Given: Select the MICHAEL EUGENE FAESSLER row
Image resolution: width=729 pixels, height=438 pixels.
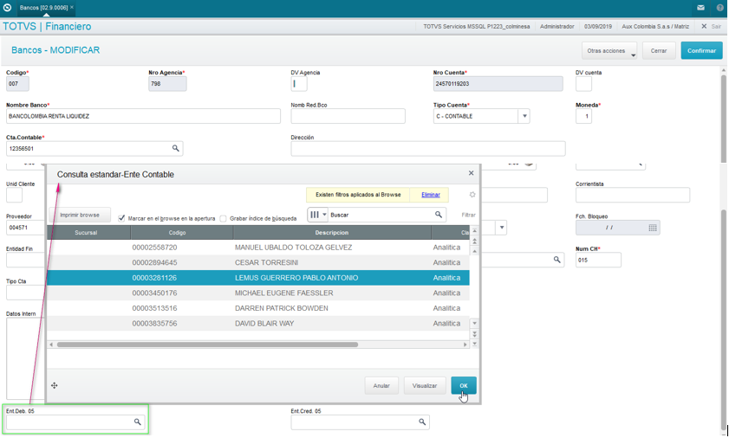Looking at the screenshot, I should pyautogui.click(x=258, y=293).
